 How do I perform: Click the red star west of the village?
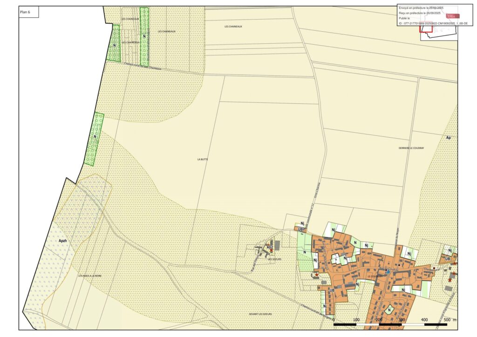317,275
